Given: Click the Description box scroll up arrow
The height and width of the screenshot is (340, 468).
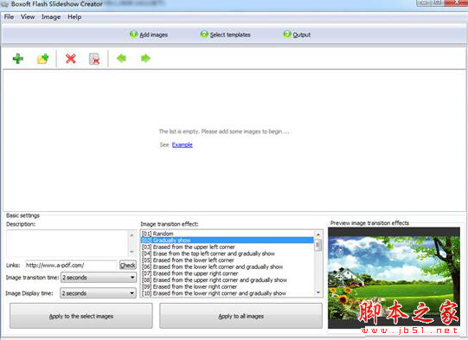Looking at the screenshot, I should coord(132,235).
